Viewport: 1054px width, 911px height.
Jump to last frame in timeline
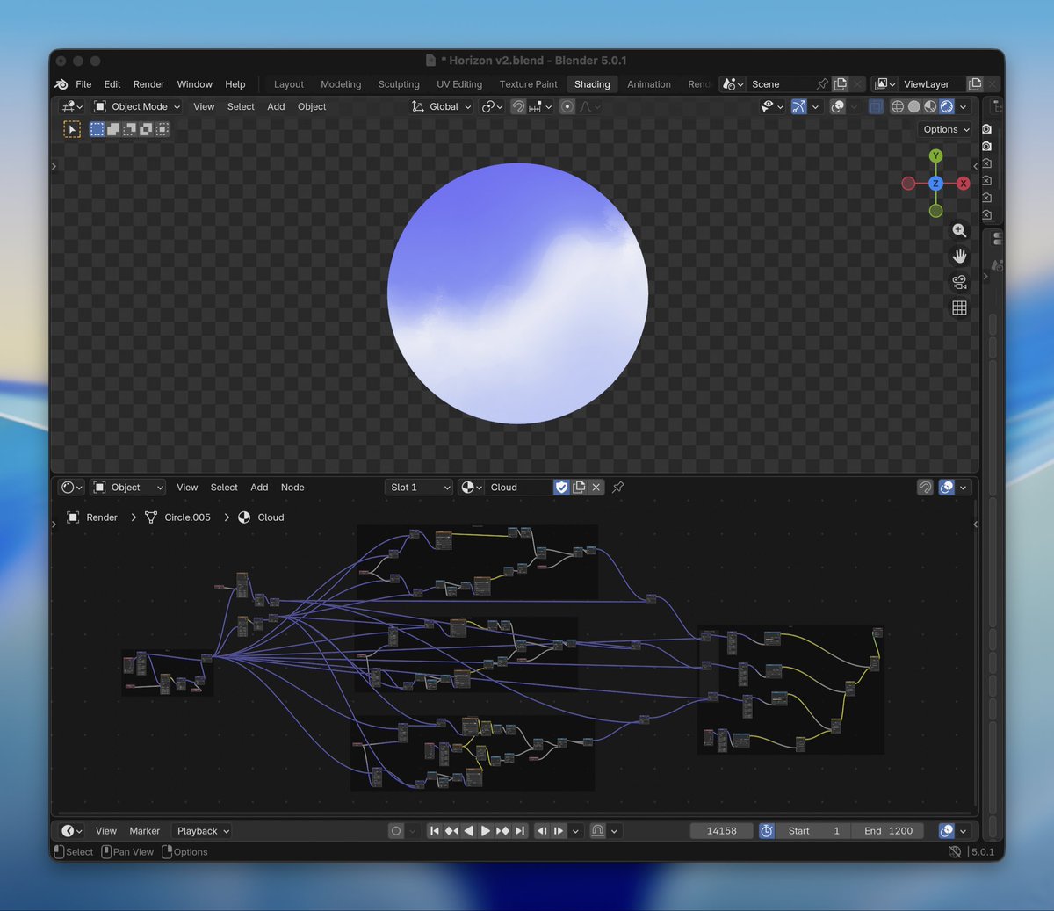pos(520,831)
